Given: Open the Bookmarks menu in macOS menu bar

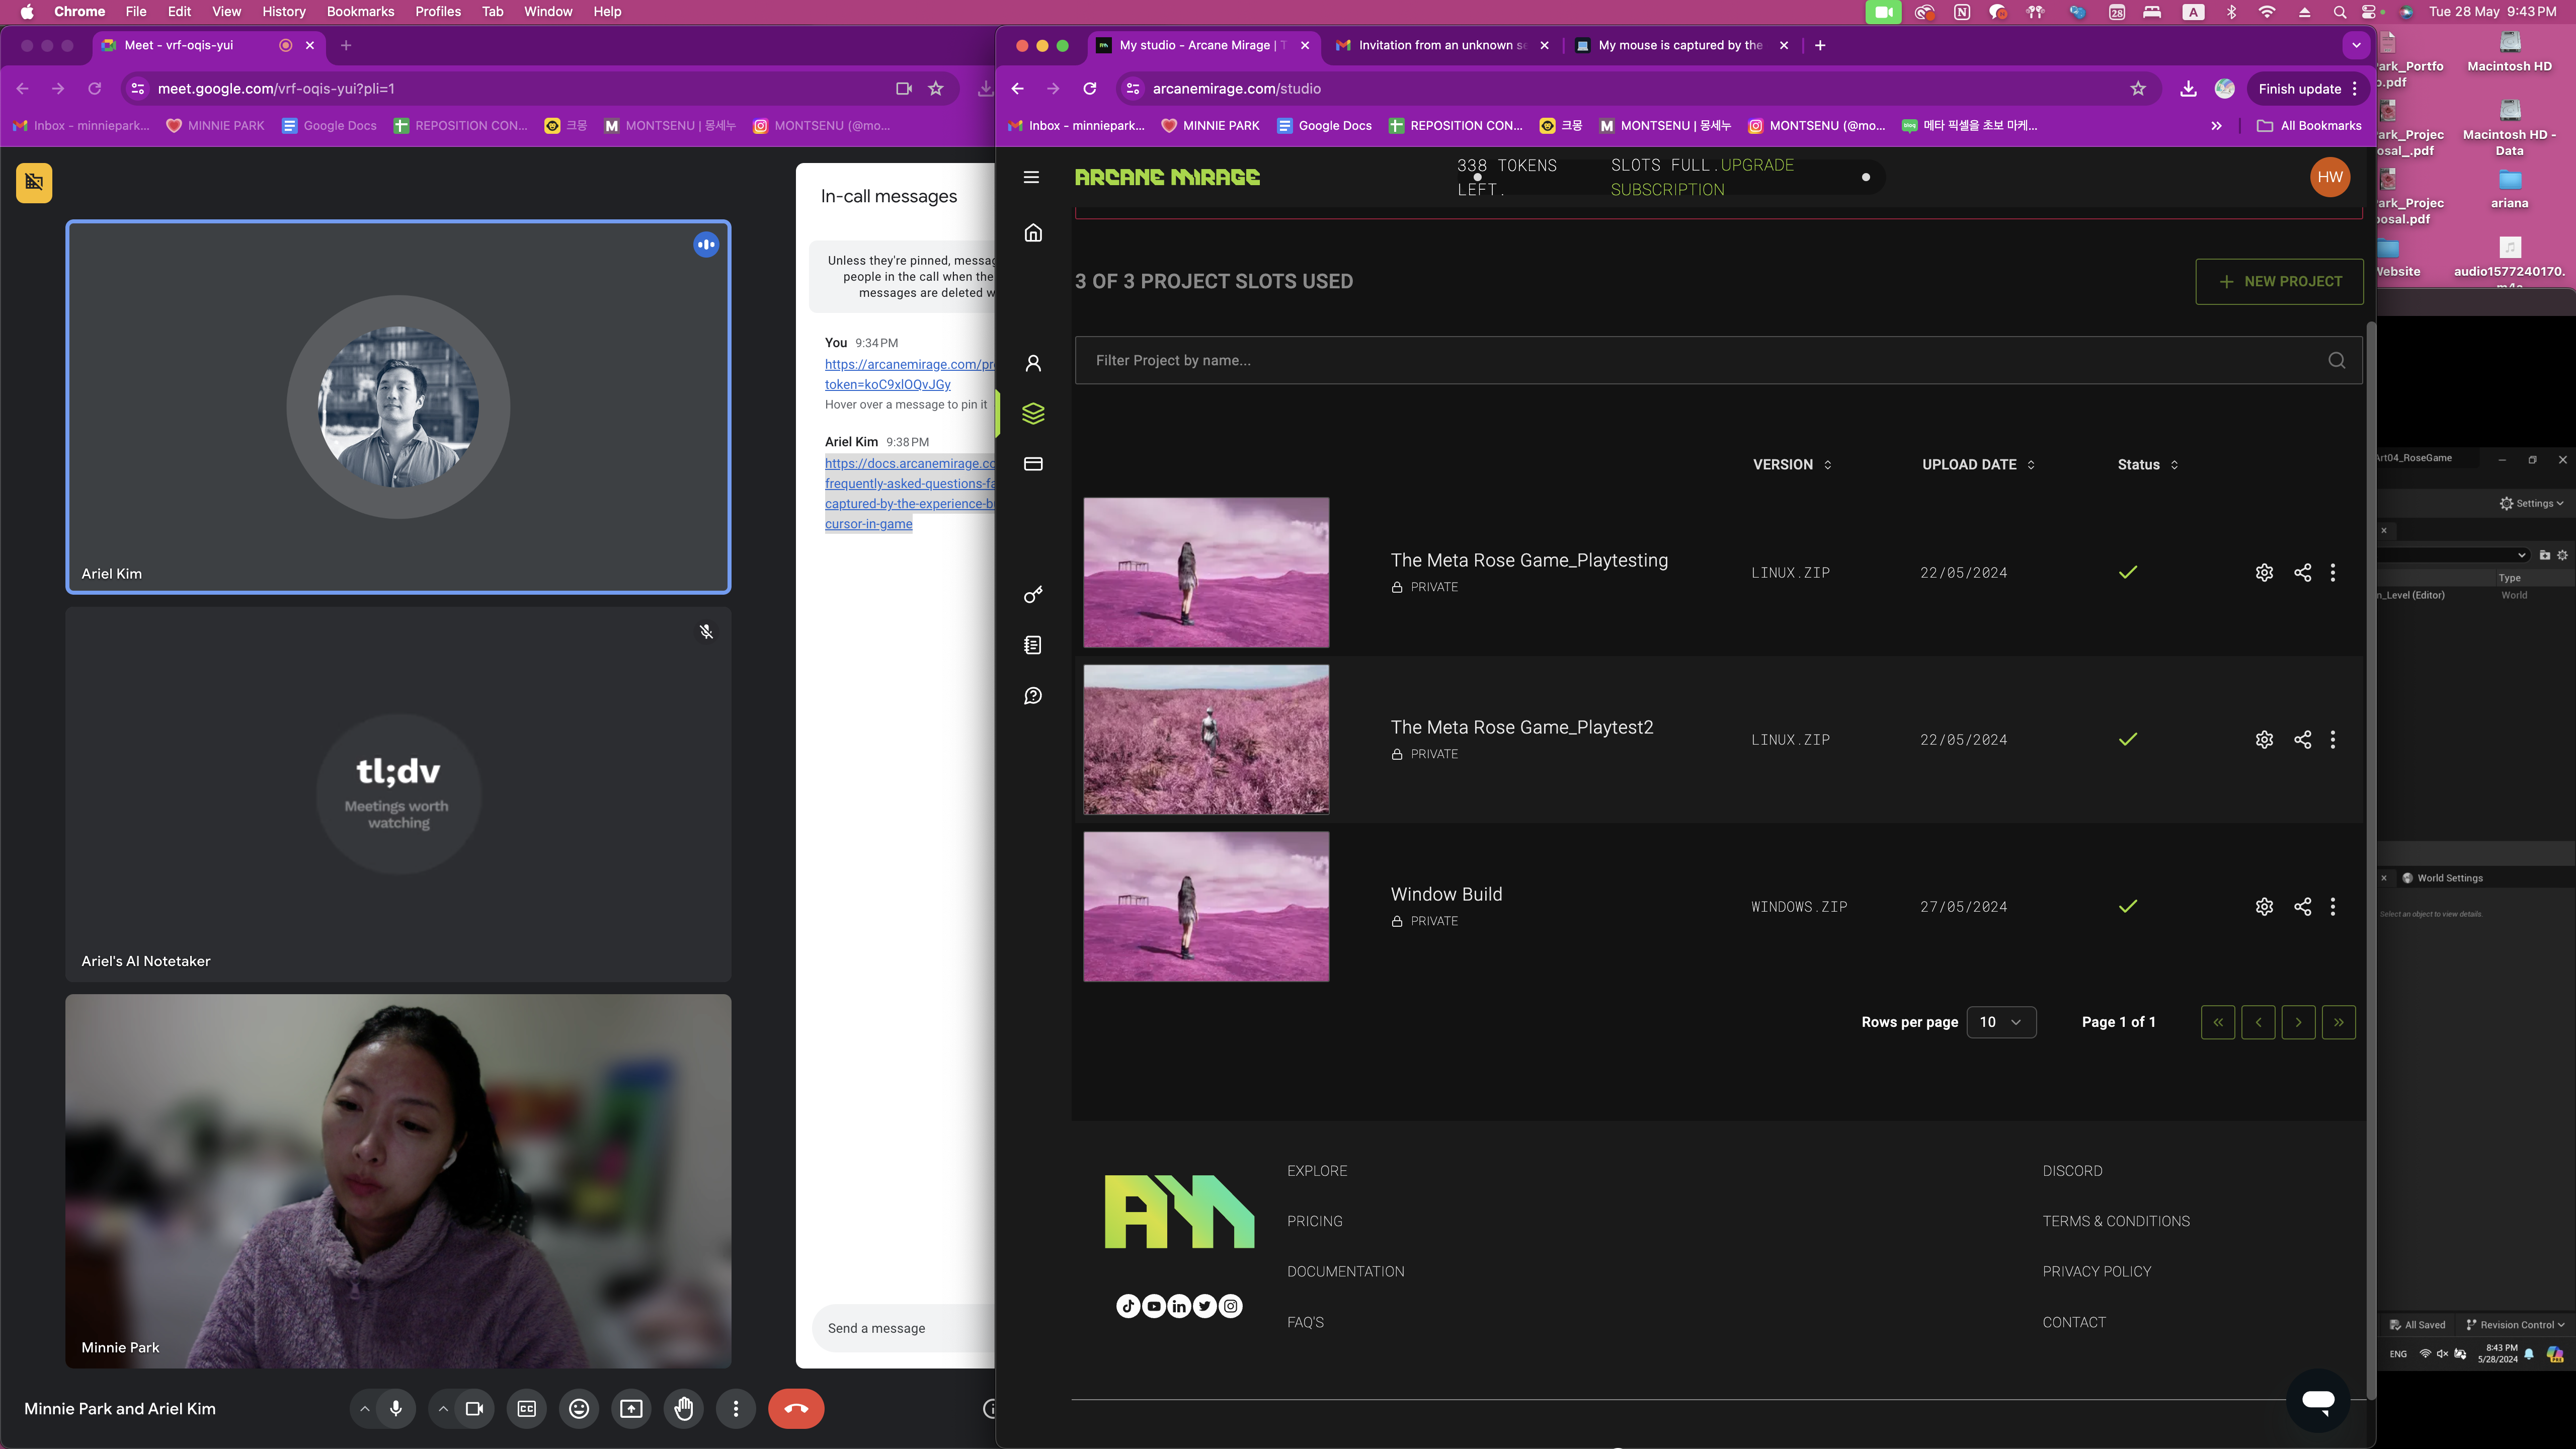Looking at the screenshot, I should pos(360,11).
